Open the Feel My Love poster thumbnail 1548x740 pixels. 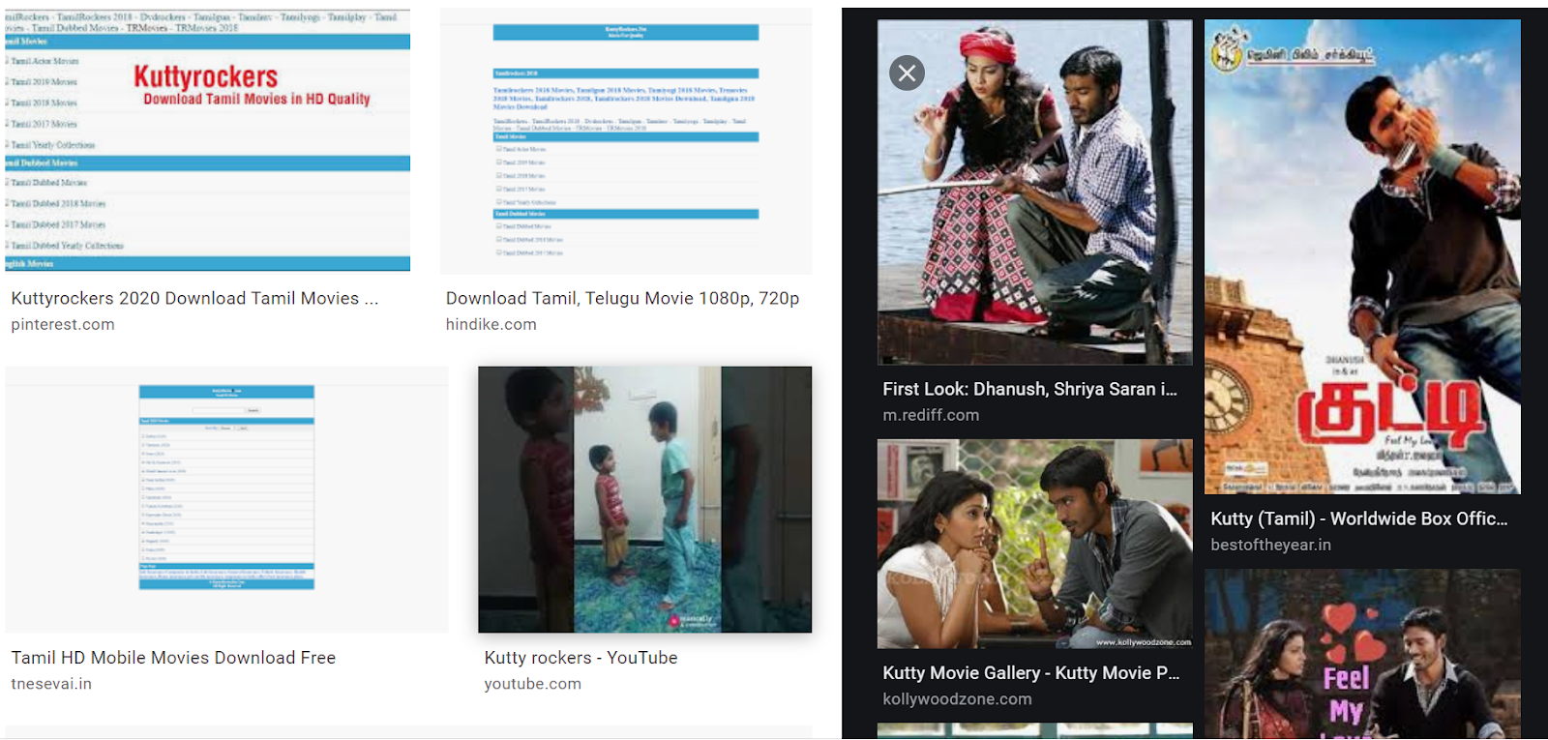1362,654
